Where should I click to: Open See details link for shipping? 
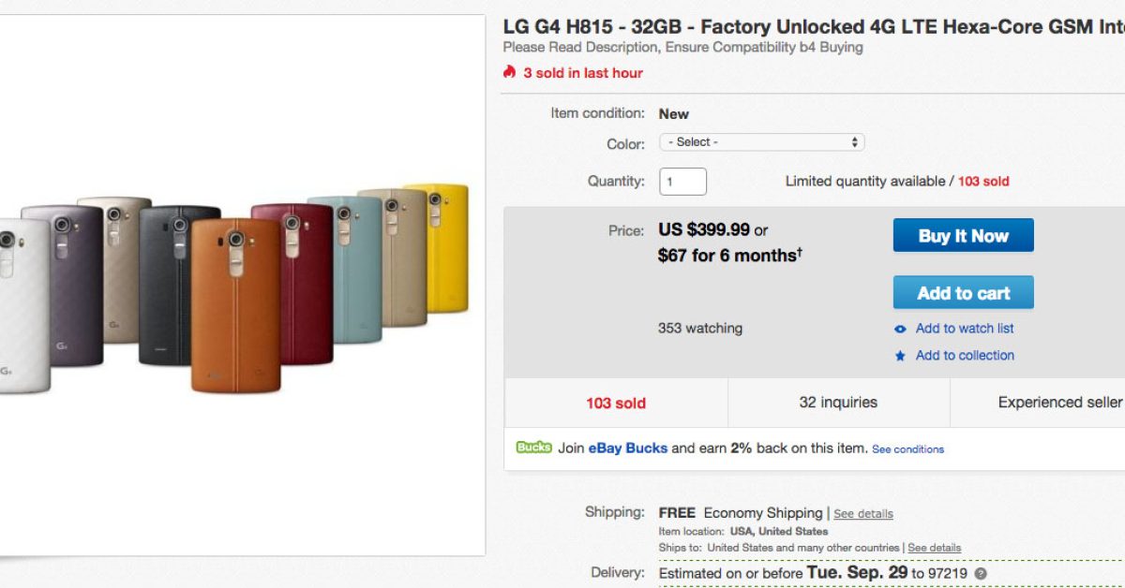(862, 514)
